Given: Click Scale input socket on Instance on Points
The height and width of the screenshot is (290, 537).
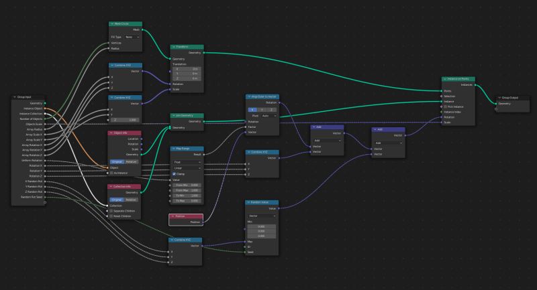Looking at the screenshot, I should point(442,123).
